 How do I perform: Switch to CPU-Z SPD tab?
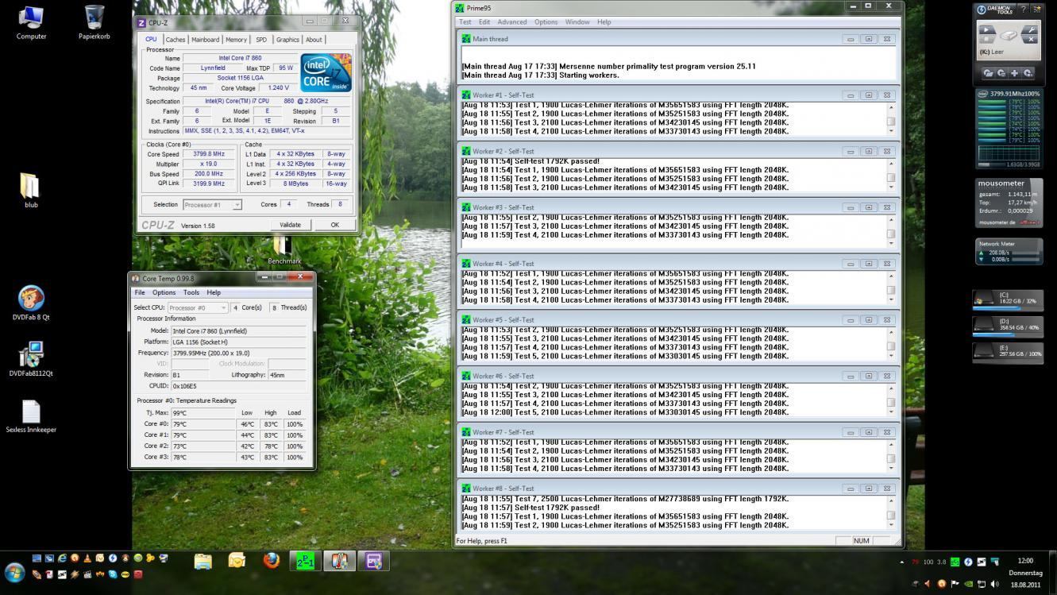pos(261,39)
